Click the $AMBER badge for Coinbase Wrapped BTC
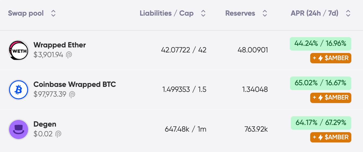This screenshot has height=152, width=363. click(331, 98)
